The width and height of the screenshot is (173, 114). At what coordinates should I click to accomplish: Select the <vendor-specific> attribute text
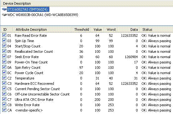point(29,110)
